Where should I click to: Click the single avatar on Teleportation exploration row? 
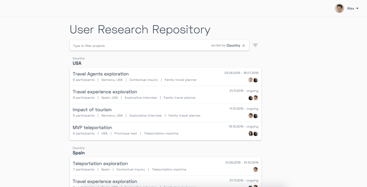coord(255,169)
